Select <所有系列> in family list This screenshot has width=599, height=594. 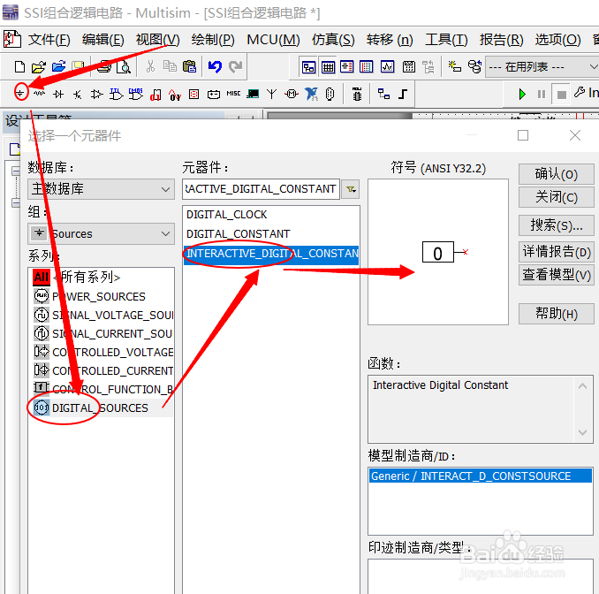point(103,278)
